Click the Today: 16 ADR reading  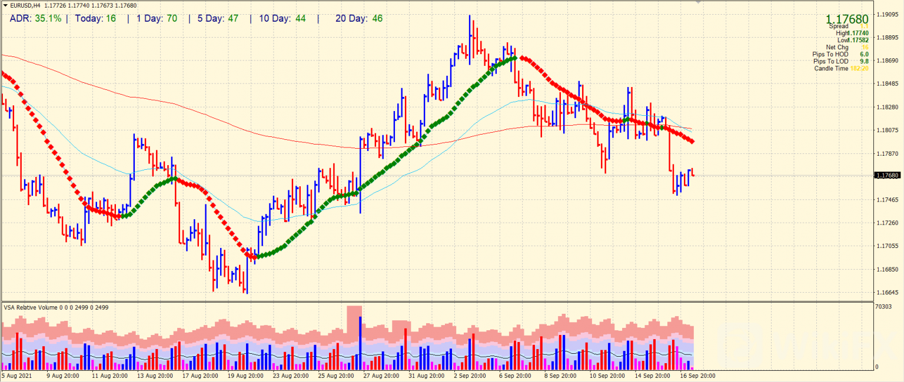(x=95, y=18)
